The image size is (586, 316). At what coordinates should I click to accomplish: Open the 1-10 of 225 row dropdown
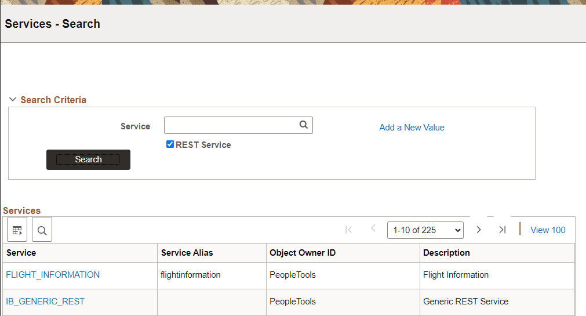[425, 230]
